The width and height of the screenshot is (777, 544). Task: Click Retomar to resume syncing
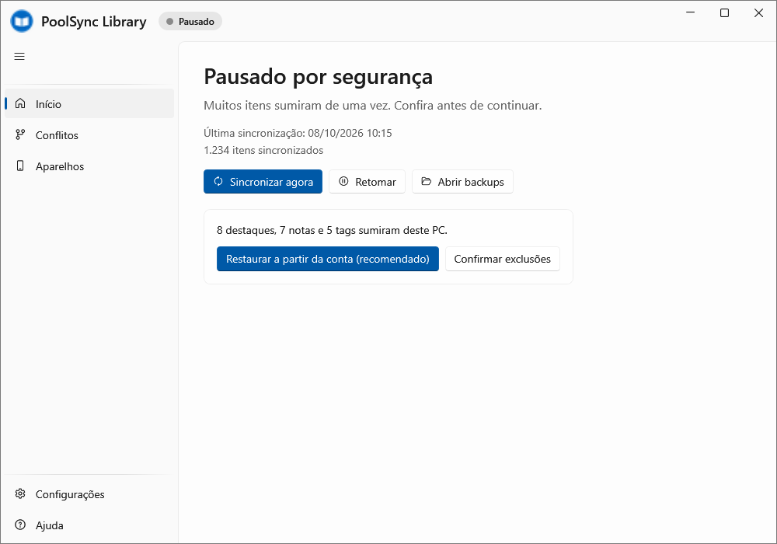click(x=368, y=182)
